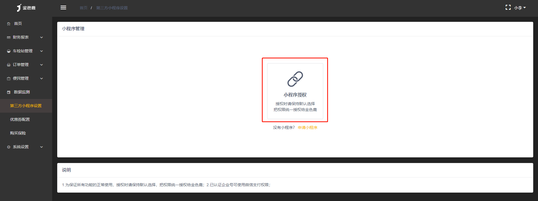
Task: Click the 小程序管理 panel heading
Action: pyautogui.click(x=73, y=29)
